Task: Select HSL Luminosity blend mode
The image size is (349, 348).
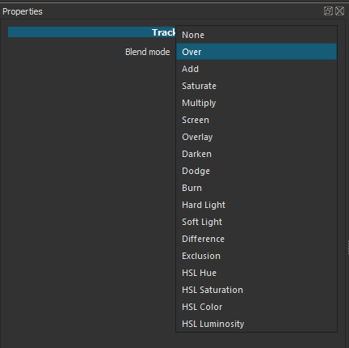Action: (256, 324)
